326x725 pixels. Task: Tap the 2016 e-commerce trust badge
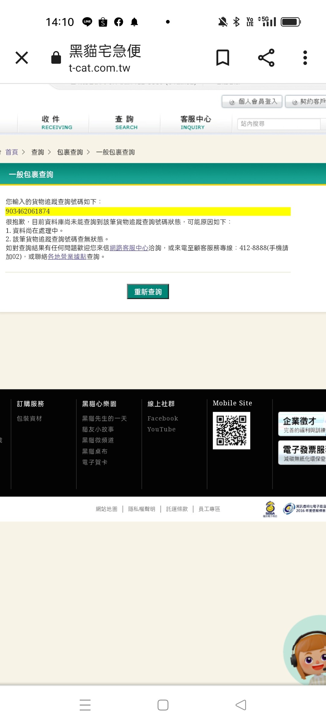[x=304, y=509]
